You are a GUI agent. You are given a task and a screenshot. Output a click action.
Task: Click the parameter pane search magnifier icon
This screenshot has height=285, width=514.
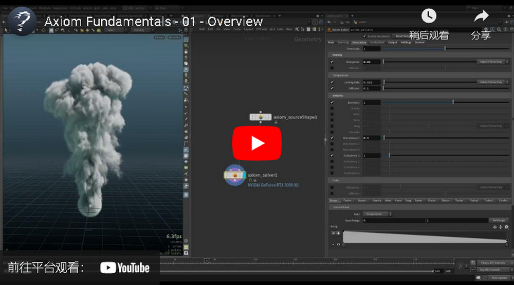[499, 29]
